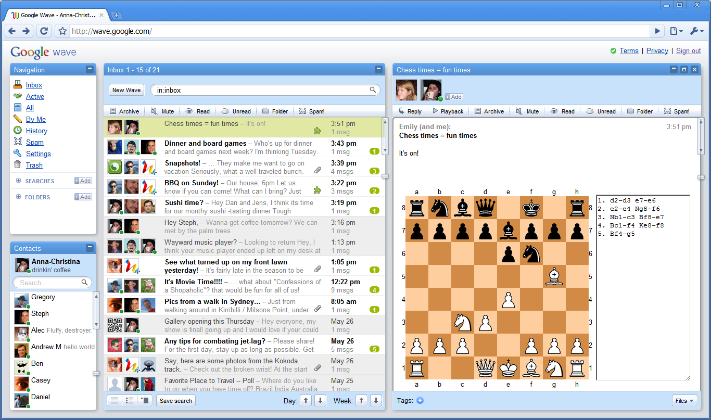Mark Chess times wave as Read

(x=563, y=111)
